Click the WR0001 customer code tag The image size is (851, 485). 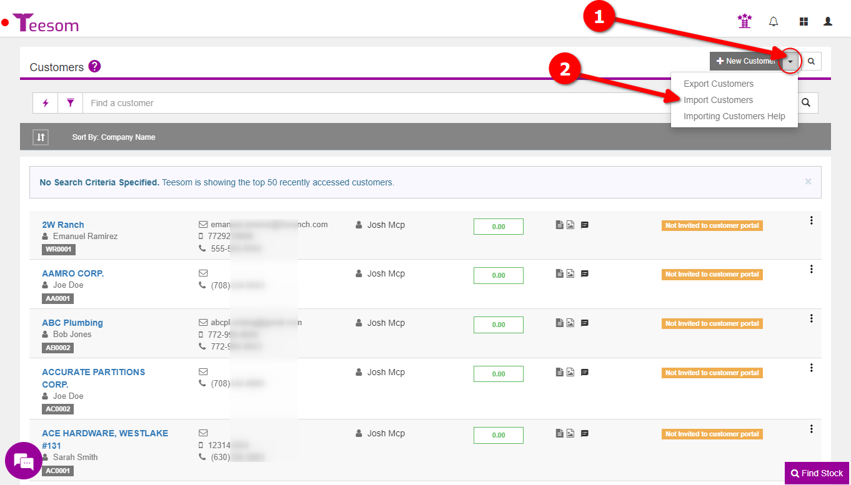tap(59, 249)
